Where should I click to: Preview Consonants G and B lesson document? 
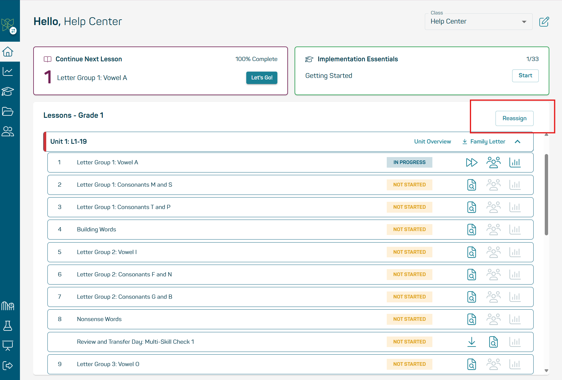click(472, 297)
